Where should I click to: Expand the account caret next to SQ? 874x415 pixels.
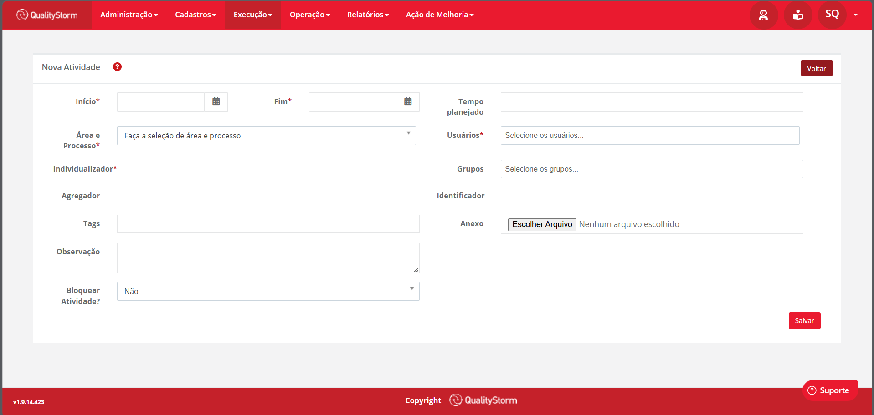[x=856, y=15]
